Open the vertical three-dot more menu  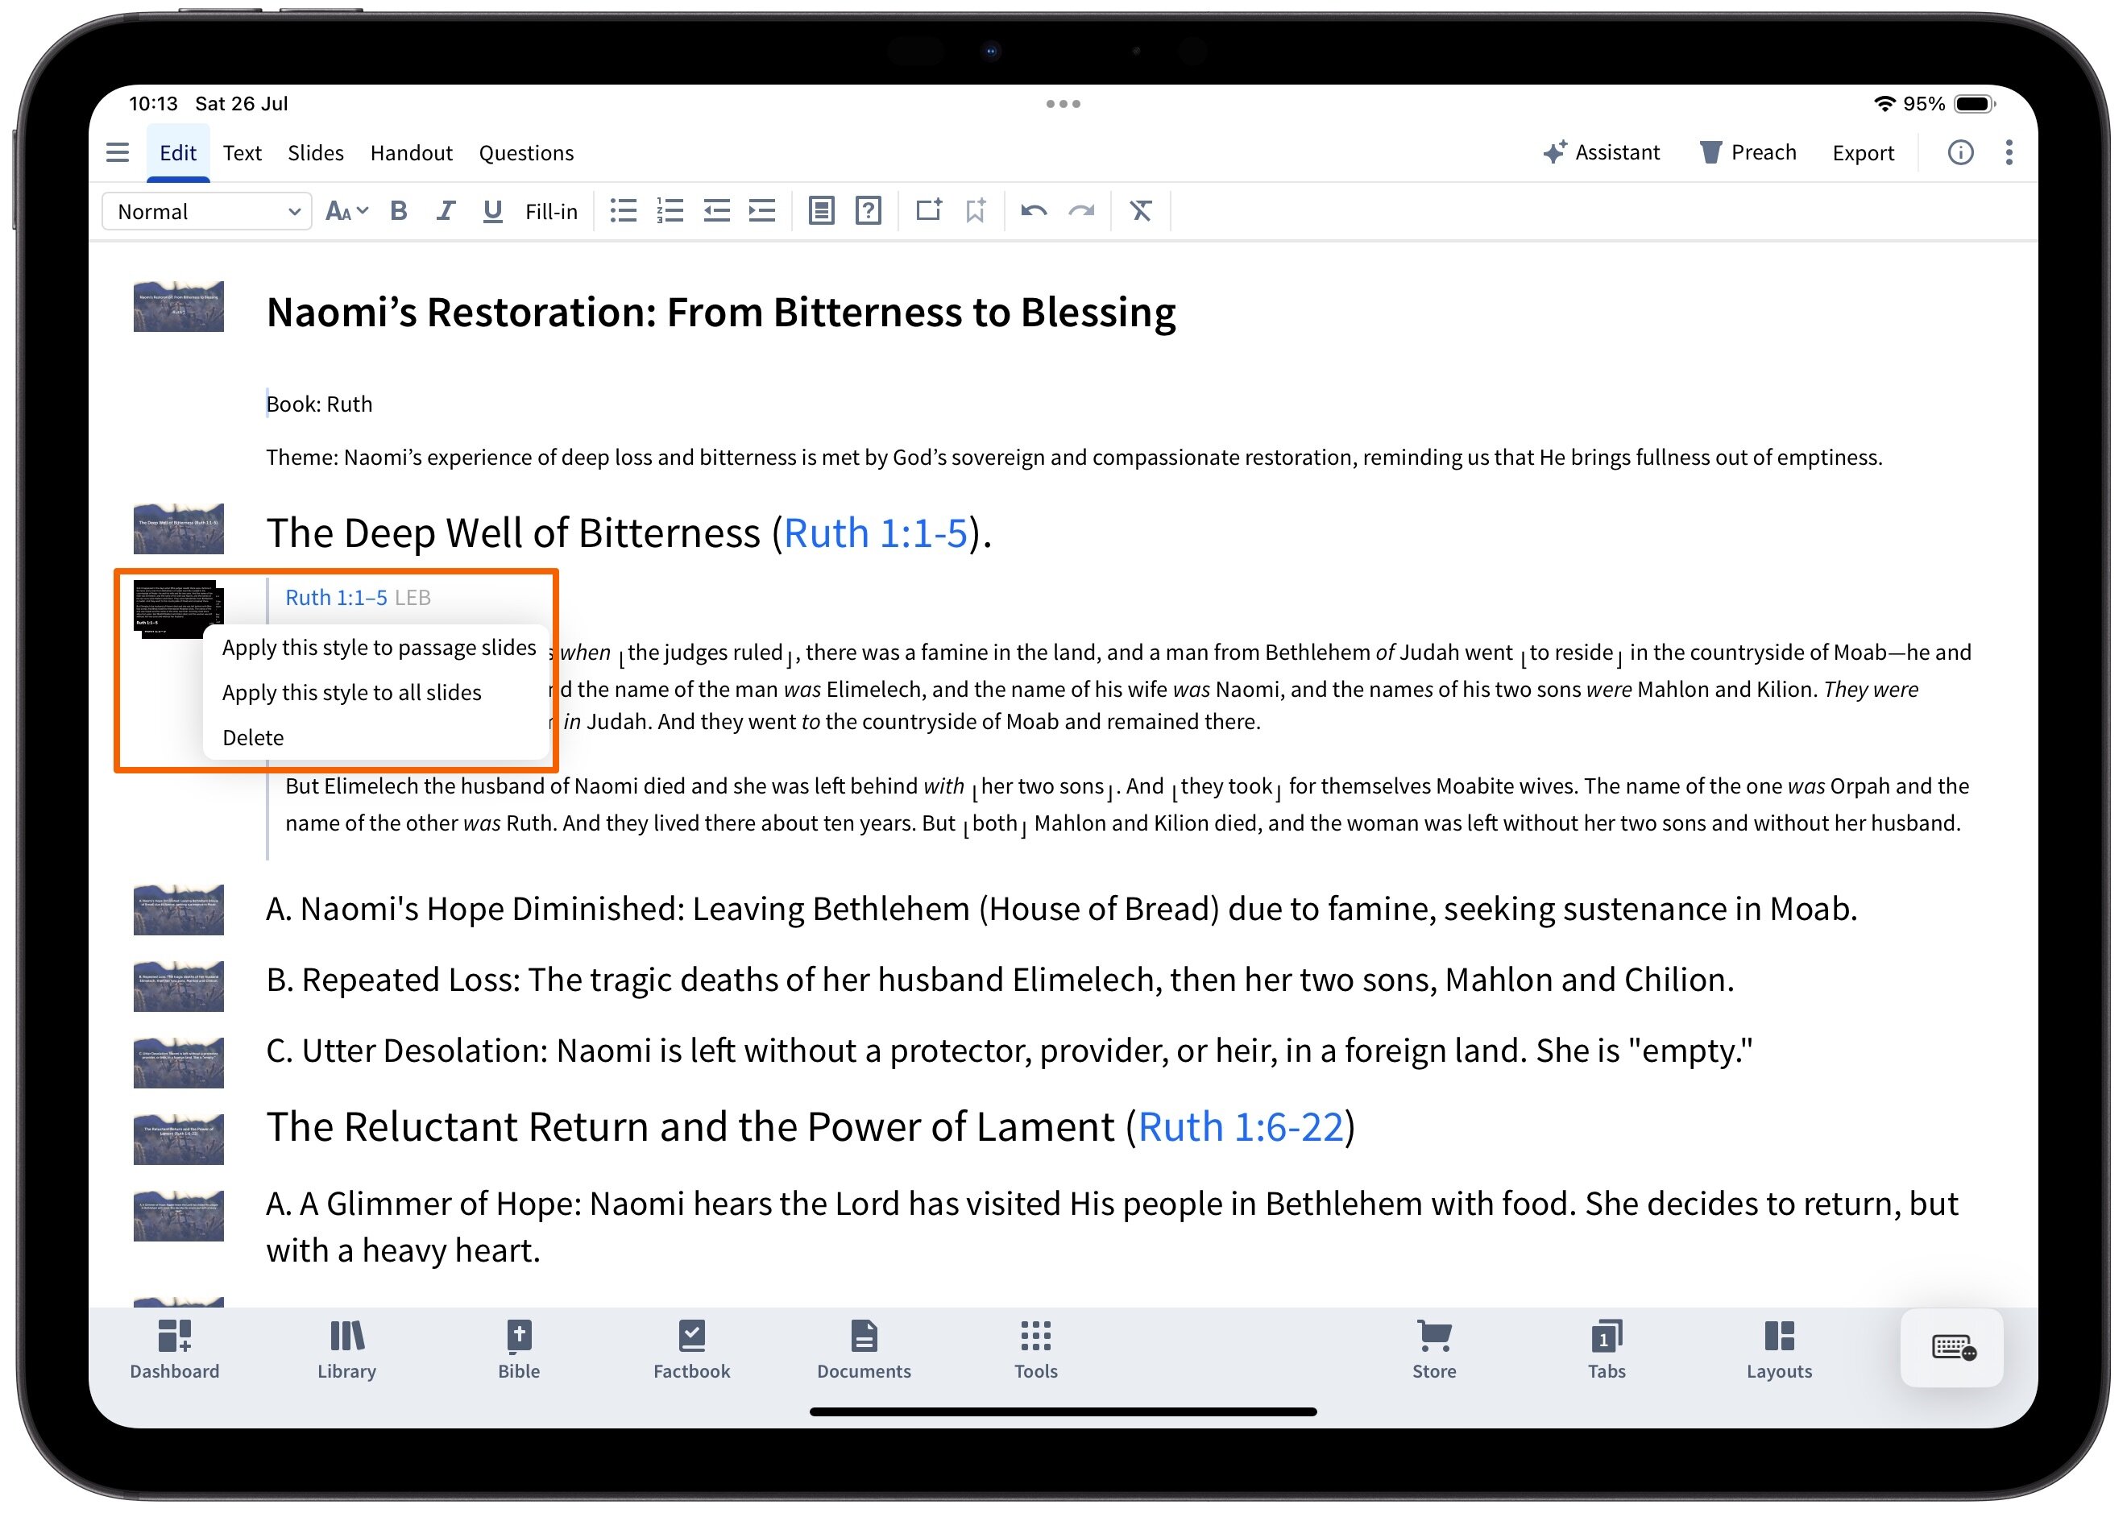2009,151
